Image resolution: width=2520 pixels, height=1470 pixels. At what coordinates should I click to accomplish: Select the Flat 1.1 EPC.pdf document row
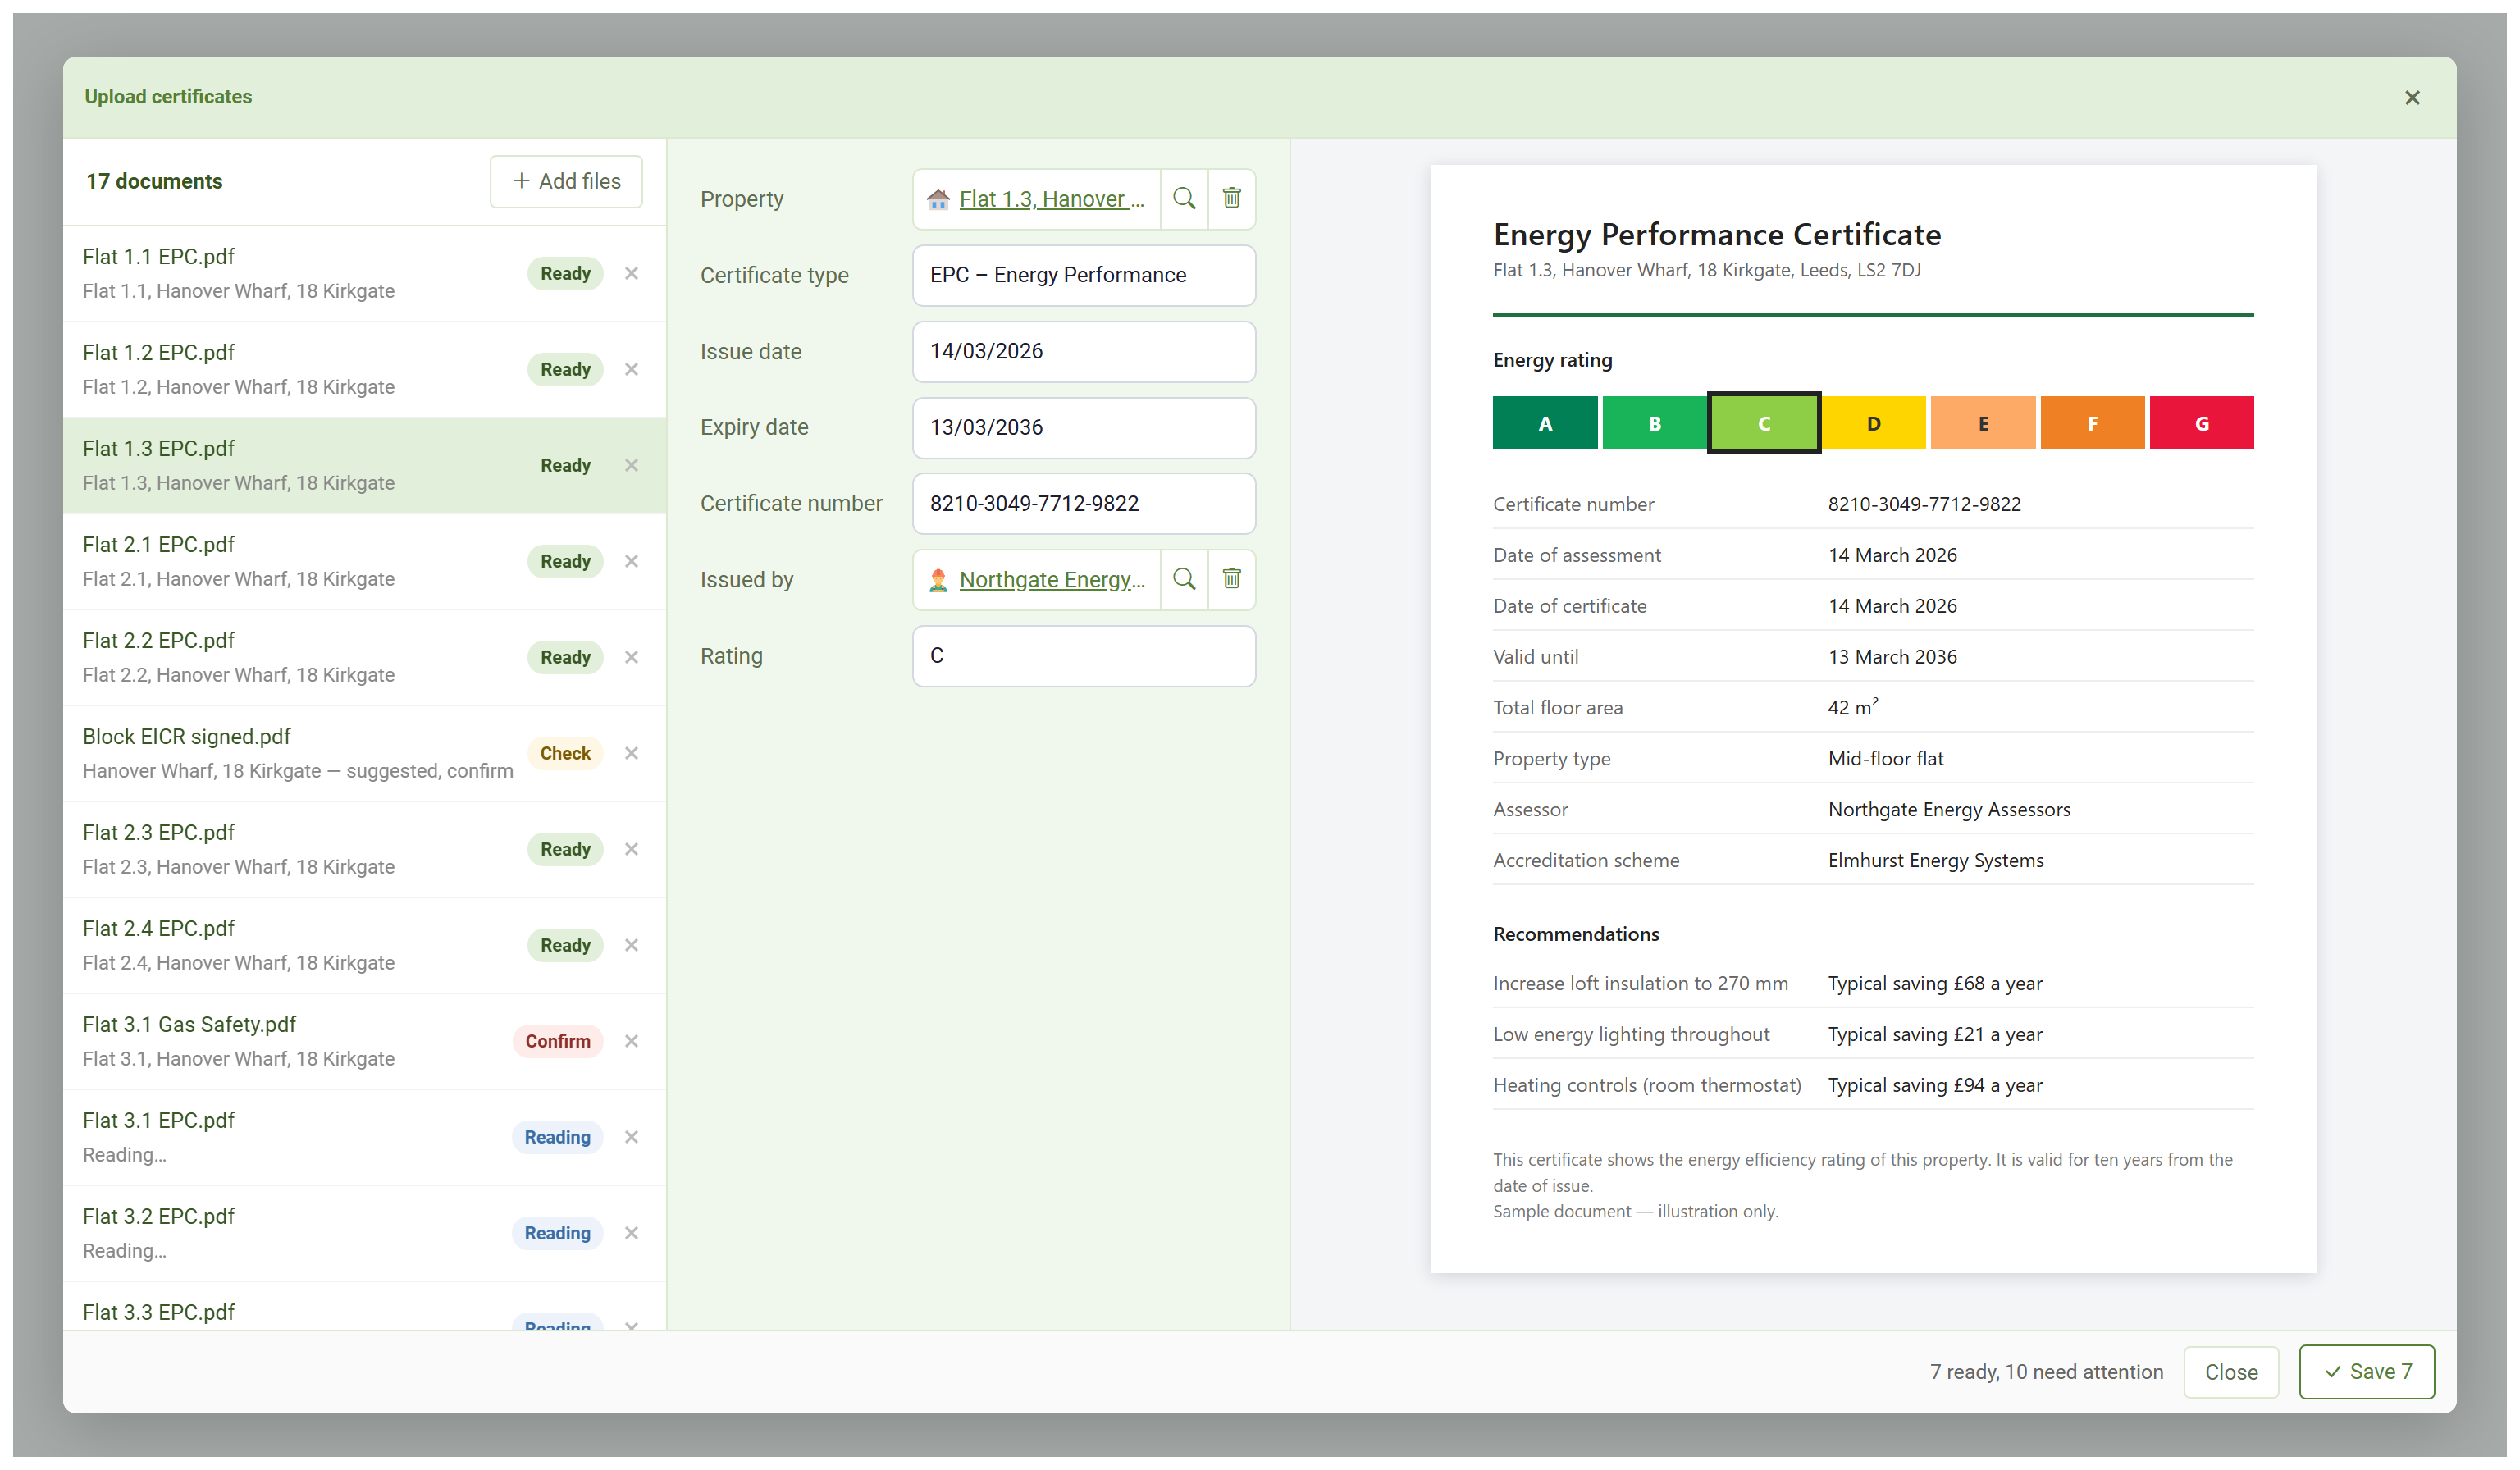click(365, 274)
